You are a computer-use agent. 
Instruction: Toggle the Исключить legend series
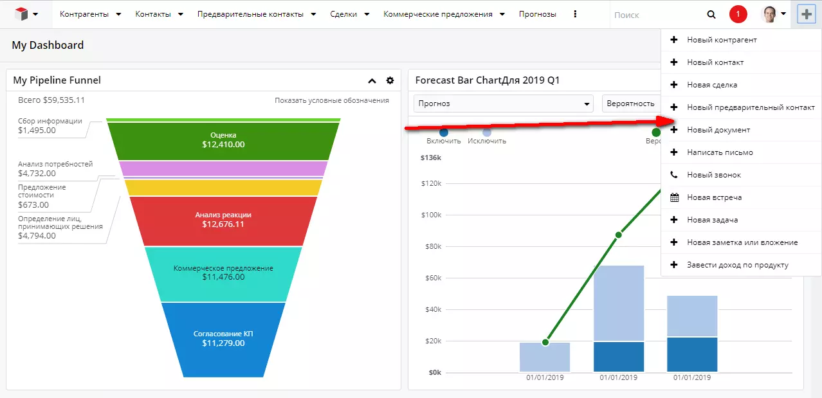[x=487, y=136]
